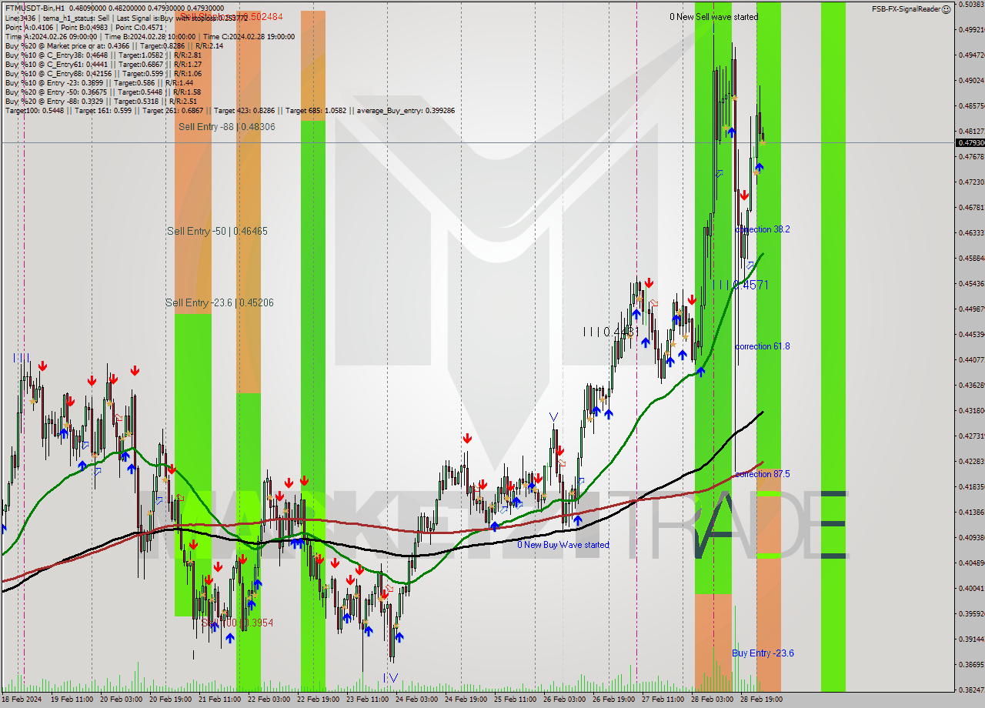This screenshot has height=708, width=985.
Task: Click the '23 Feb 11:00' time axis label
Action: 367,700
